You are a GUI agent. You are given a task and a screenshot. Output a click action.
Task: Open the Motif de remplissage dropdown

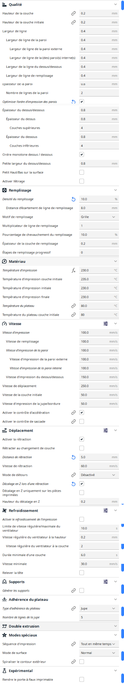(x=99, y=217)
